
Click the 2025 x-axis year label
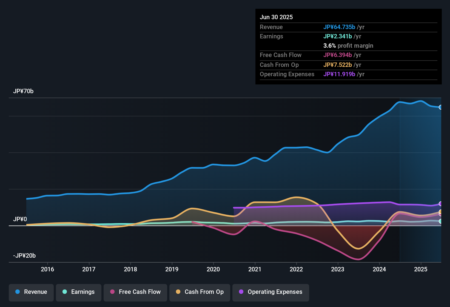click(421, 269)
